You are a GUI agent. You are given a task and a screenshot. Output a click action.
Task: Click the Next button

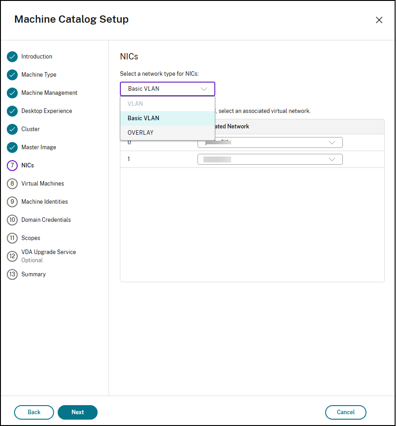pyautogui.click(x=77, y=412)
